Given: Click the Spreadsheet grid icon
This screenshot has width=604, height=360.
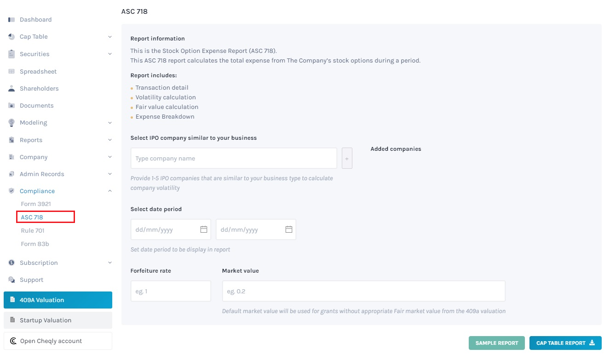Looking at the screenshot, I should (12, 71).
